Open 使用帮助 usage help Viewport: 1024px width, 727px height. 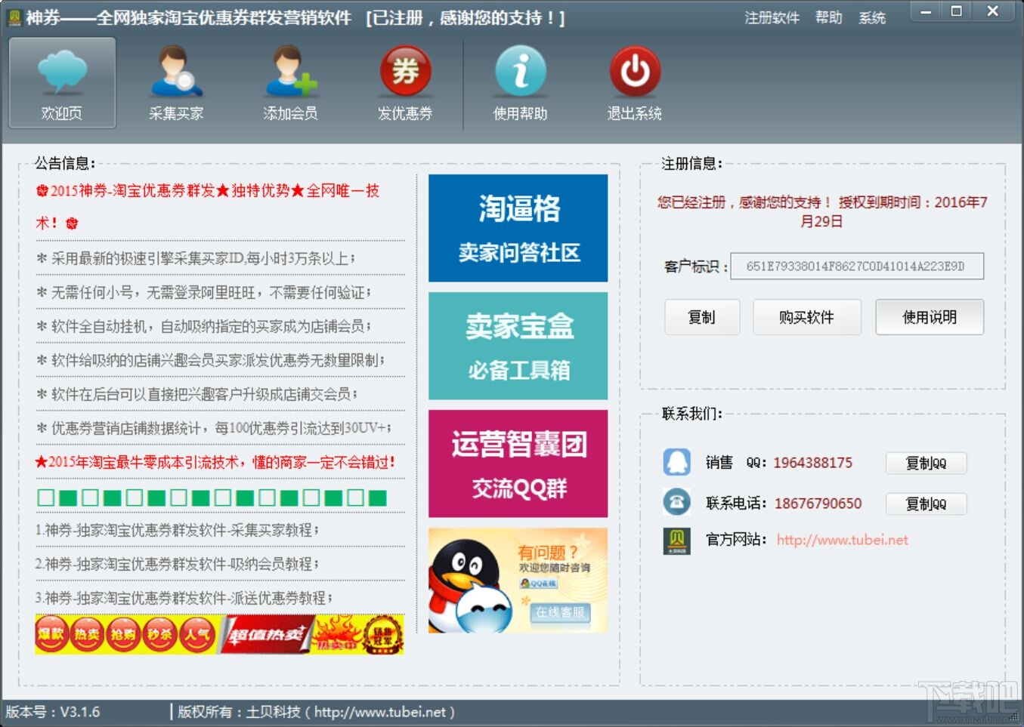click(520, 83)
